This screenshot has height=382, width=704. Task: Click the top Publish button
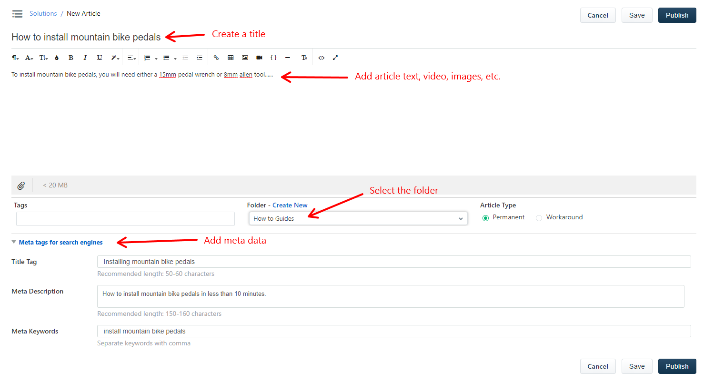[677, 15]
